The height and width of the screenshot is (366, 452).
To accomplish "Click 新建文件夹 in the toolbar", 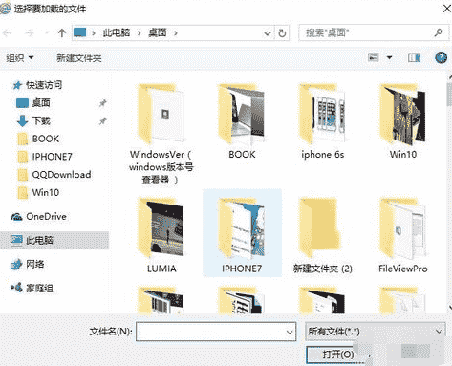I will pos(79,58).
